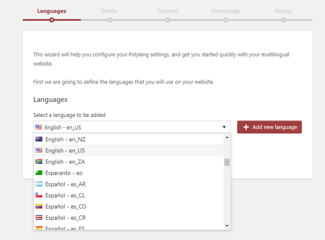Click the South Africa flag icon

coord(39,162)
